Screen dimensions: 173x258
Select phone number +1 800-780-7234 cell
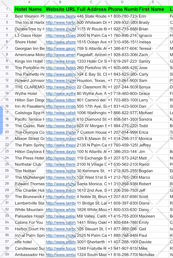coord(122,16)
